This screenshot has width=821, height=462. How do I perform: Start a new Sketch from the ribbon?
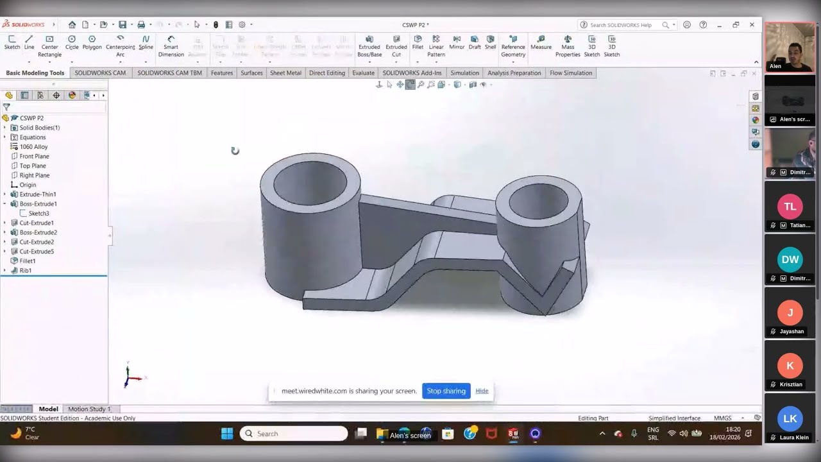click(x=12, y=42)
